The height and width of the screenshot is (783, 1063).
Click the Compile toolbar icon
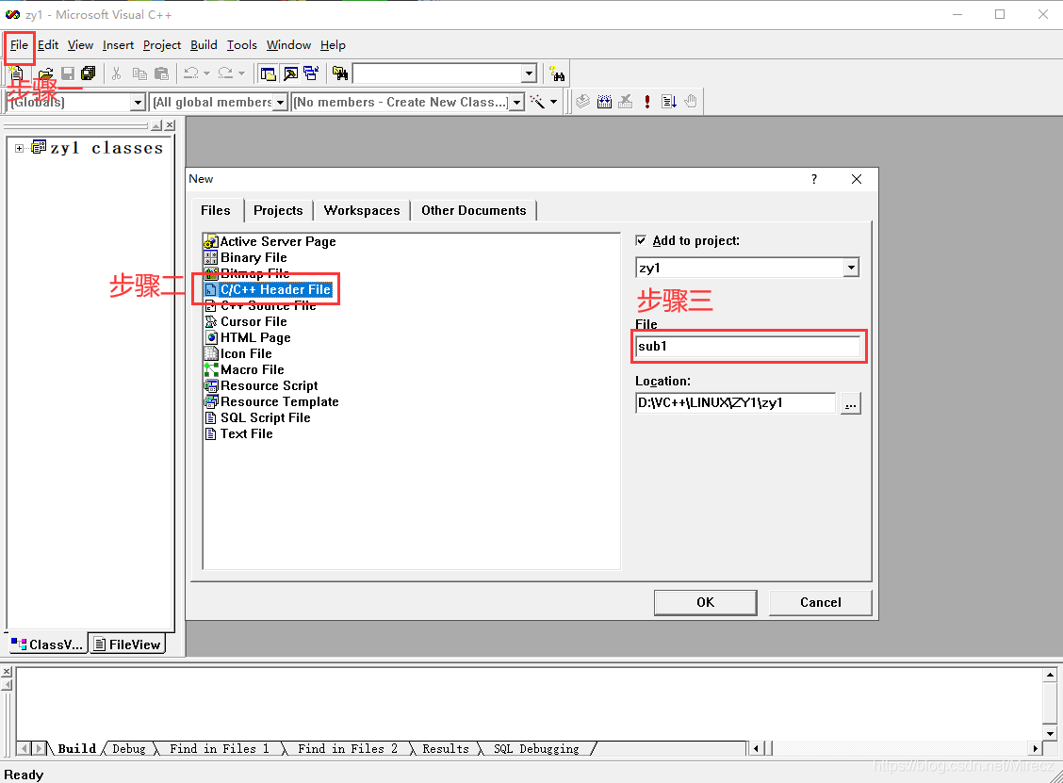pyautogui.click(x=582, y=102)
